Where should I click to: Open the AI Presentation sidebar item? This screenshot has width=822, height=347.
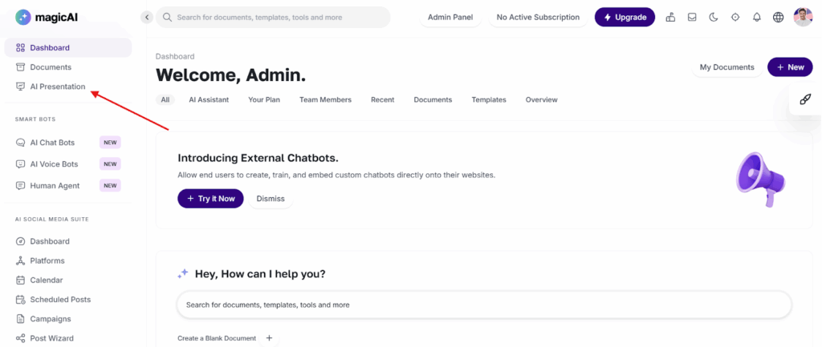(57, 87)
